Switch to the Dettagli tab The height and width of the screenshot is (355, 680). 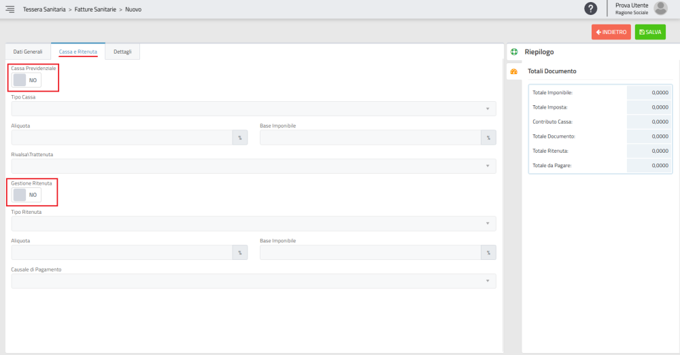coord(122,52)
